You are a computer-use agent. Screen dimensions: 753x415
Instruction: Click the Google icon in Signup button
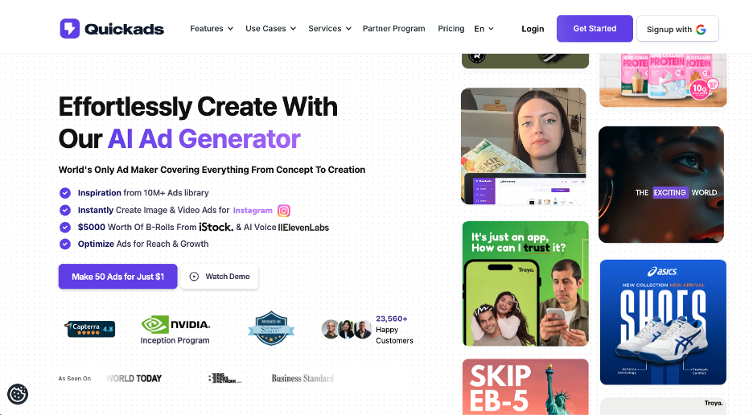(701, 29)
